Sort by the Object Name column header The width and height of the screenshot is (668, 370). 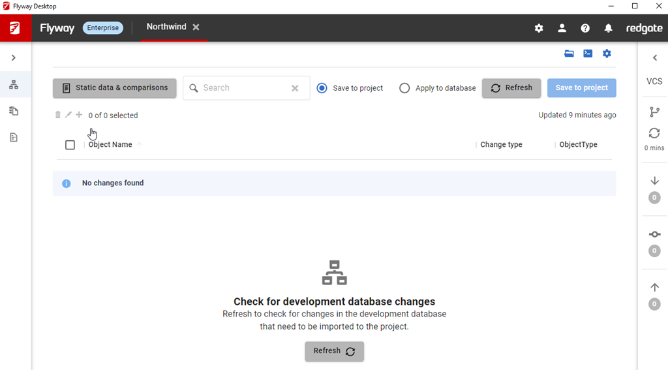point(110,145)
